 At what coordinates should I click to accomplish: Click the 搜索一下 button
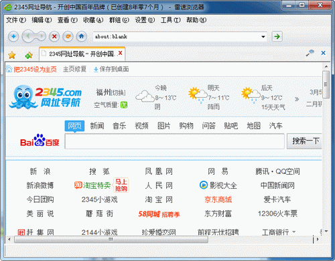tap(305, 141)
